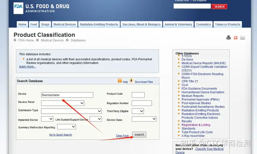This screenshot has width=257, height=154.
Task: Click the red SEARCH button in header
Action: (x=219, y=7)
